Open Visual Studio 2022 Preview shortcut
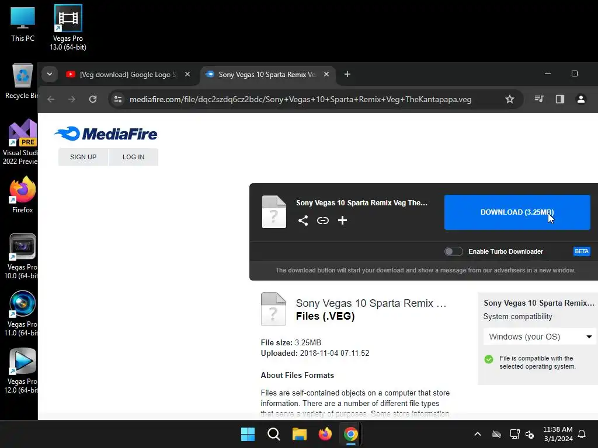The width and height of the screenshot is (598, 448). [x=20, y=142]
